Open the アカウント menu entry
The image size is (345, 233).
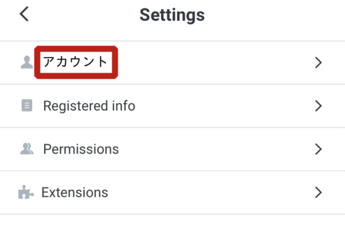click(75, 62)
